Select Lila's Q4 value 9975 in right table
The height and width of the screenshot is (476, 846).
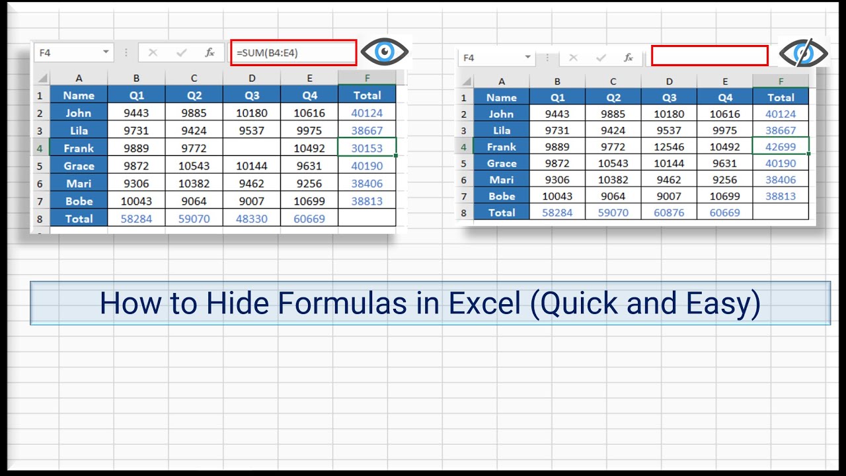tap(725, 130)
